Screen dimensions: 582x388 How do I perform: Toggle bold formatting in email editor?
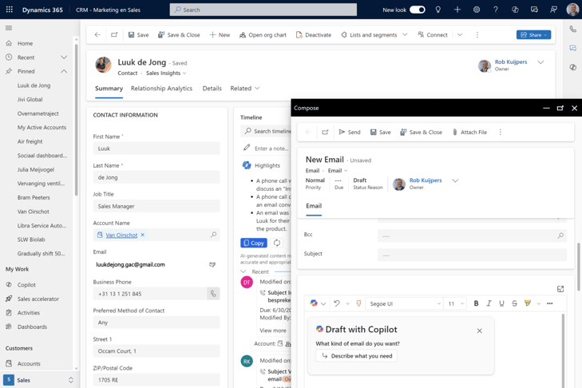[x=476, y=303]
